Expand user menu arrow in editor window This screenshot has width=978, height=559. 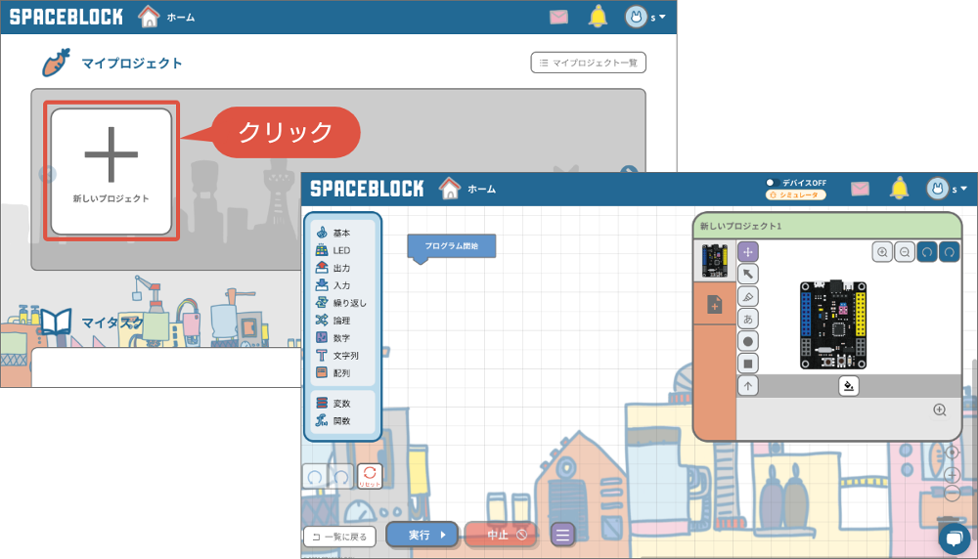(x=963, y=189)
